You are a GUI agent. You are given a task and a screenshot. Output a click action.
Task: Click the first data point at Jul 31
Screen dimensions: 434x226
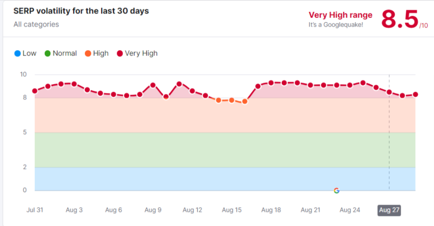point(35,91)
